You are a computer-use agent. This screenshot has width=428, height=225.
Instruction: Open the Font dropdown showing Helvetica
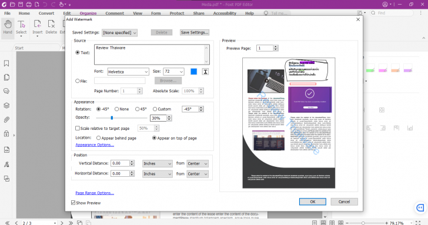(x=128, y=72)
